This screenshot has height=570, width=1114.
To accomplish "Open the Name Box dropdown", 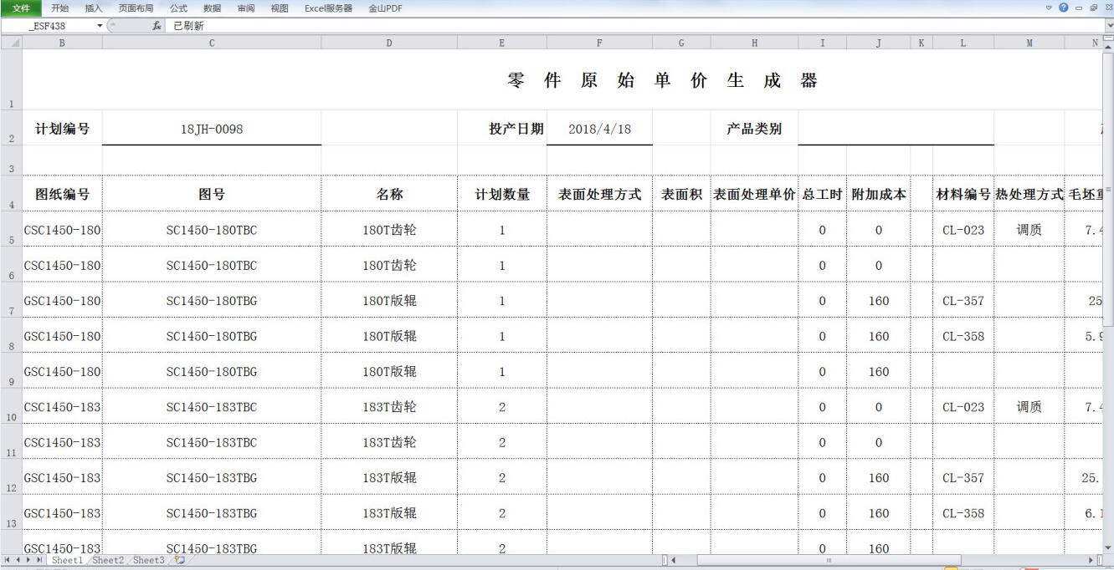I will (x=100, y=26).
